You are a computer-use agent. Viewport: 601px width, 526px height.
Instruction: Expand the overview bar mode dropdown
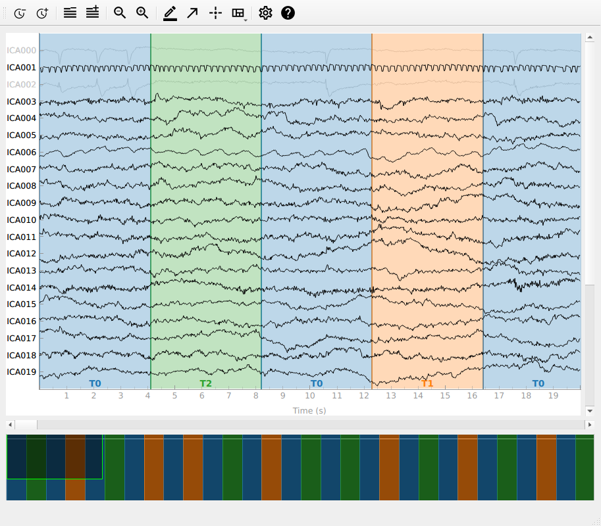[x=240, y=13]
